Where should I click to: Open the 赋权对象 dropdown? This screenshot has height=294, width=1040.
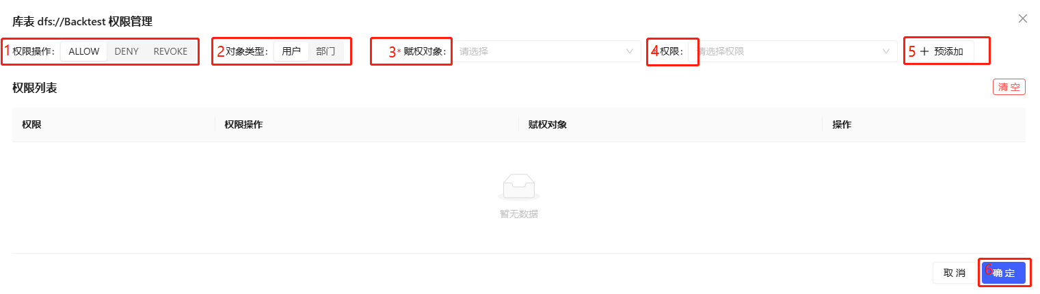point(546,51)
